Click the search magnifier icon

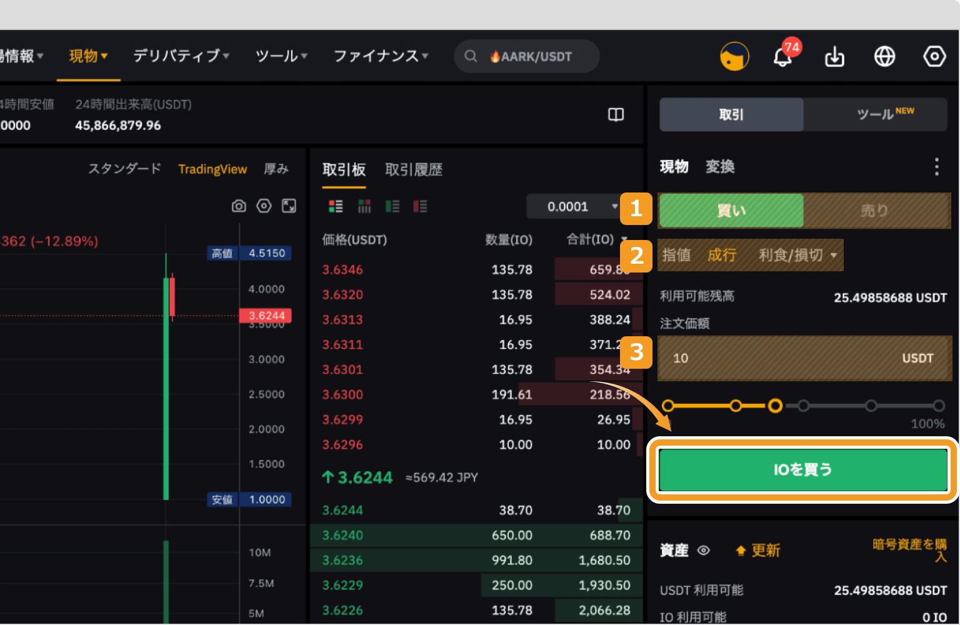471,56
